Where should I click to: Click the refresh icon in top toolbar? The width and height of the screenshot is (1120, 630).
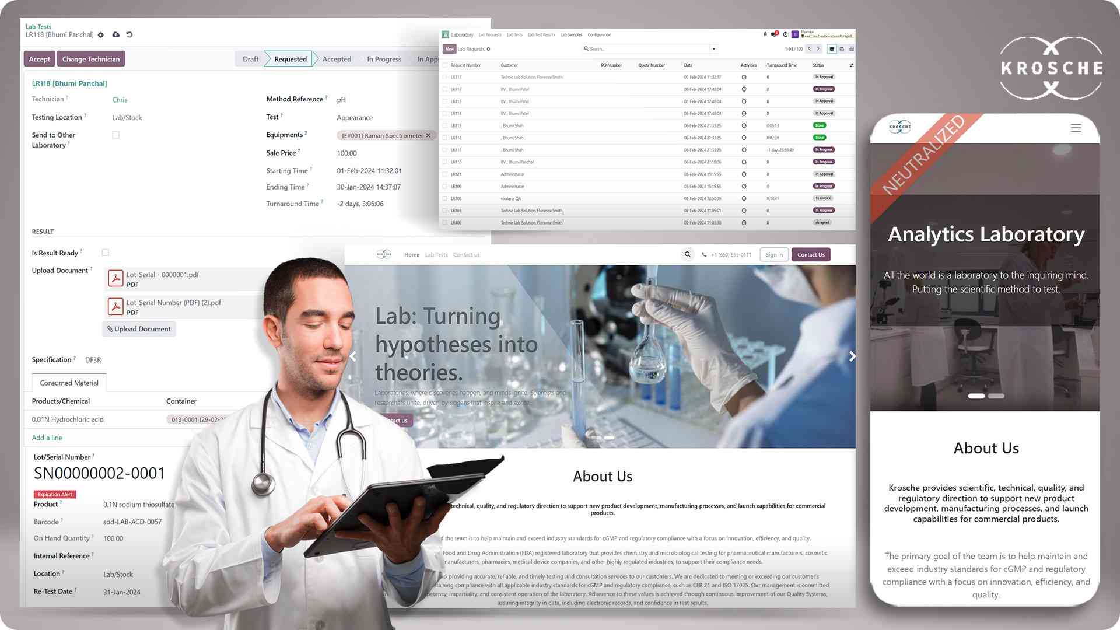[x=128, y=34]
